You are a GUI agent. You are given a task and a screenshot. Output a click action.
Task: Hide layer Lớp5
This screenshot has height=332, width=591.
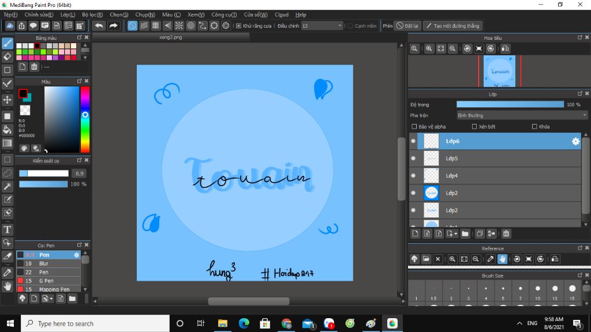(413, 159)
